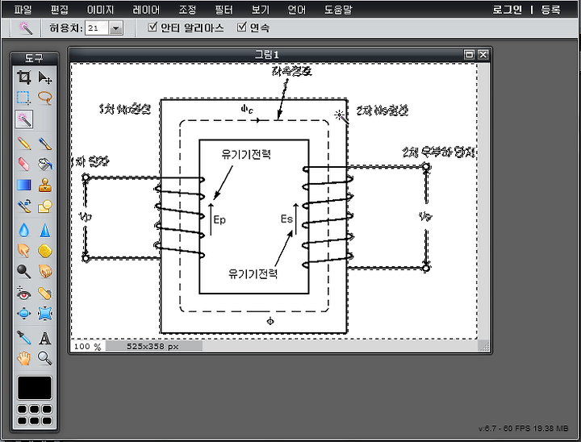Screen dimensions: 581x442
Task: Select the Smudge finger tool
Action: tap(23, 251)
